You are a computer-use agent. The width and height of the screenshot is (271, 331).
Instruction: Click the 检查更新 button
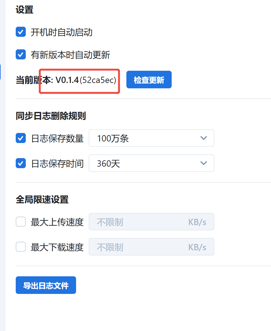pyautogui.click(x=149, y=80)
